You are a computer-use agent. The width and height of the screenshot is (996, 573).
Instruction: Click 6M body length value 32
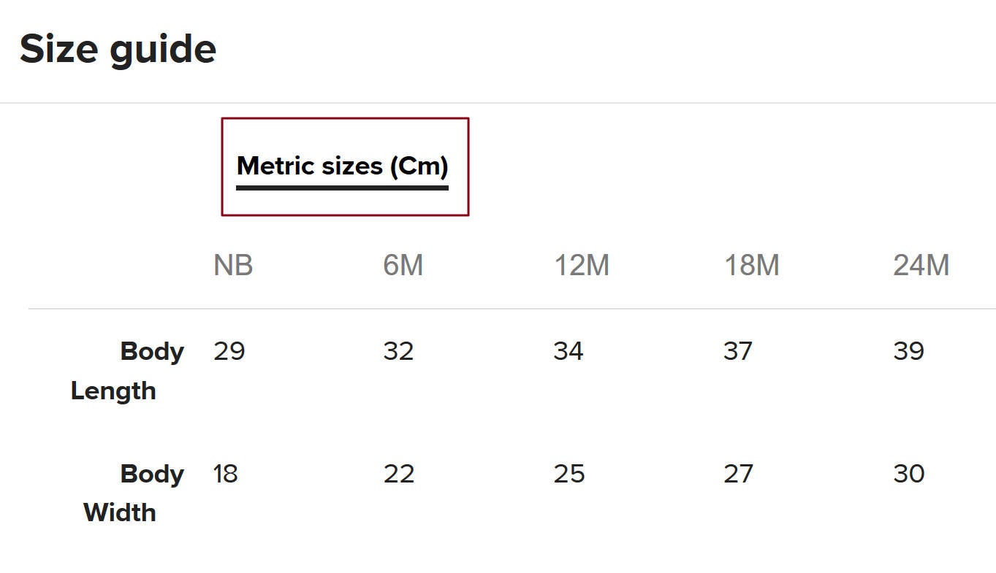point(399,351)
